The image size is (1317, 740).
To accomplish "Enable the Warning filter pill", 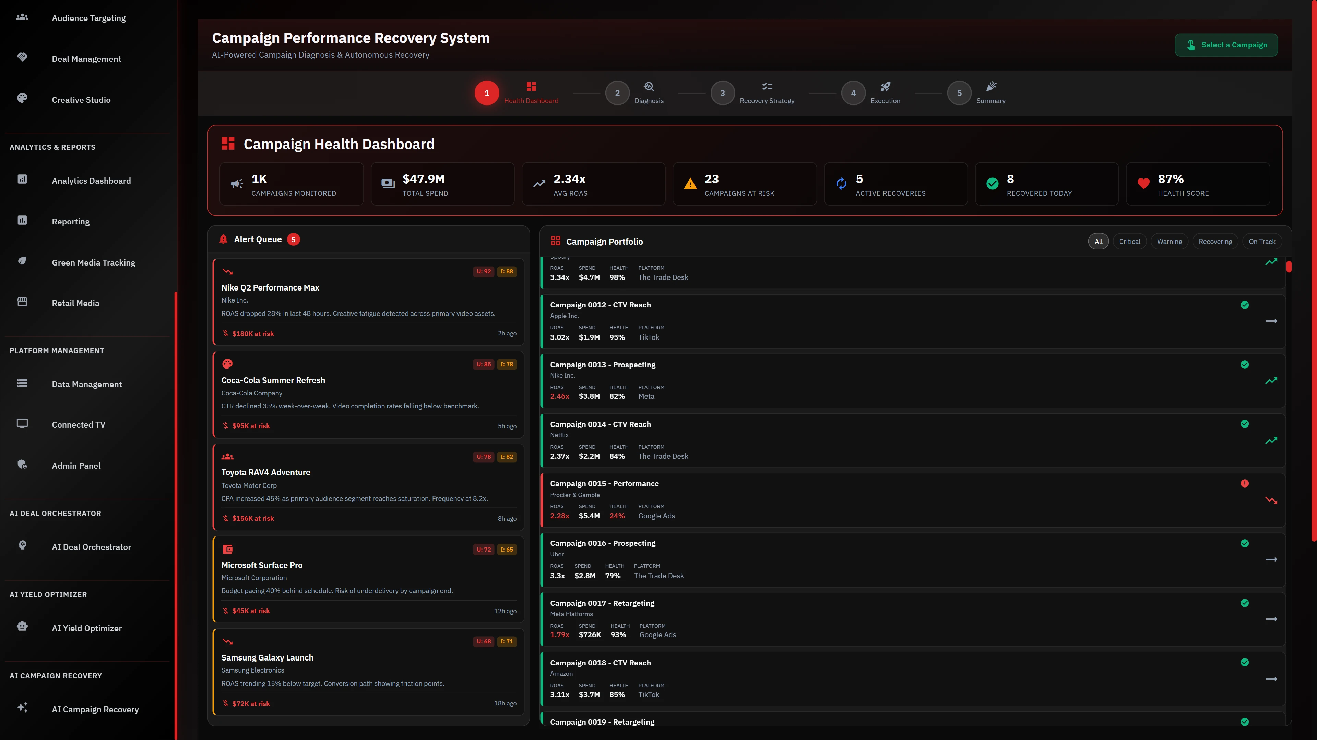I will [x=1170, y=241].
